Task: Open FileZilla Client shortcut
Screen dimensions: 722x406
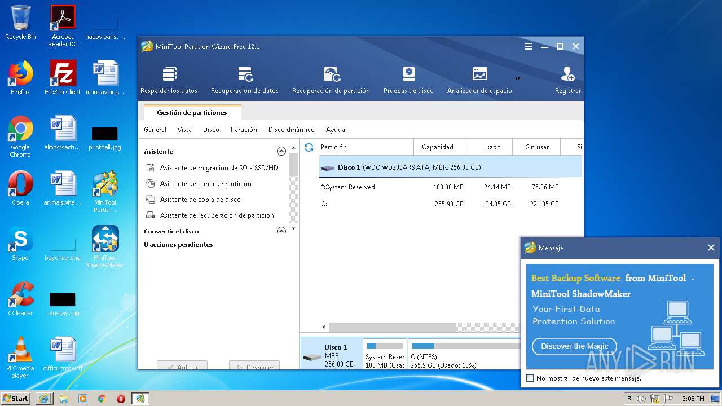Action: click(63, 78)
